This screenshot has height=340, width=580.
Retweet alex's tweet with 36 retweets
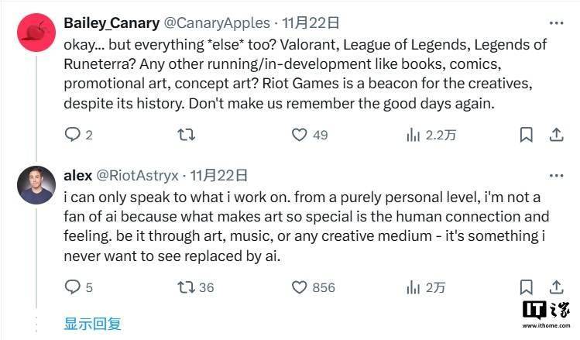tap(187, 287)
